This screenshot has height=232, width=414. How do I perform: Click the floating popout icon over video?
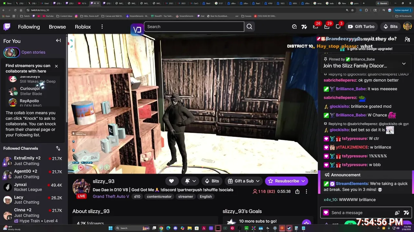[137, 30]
